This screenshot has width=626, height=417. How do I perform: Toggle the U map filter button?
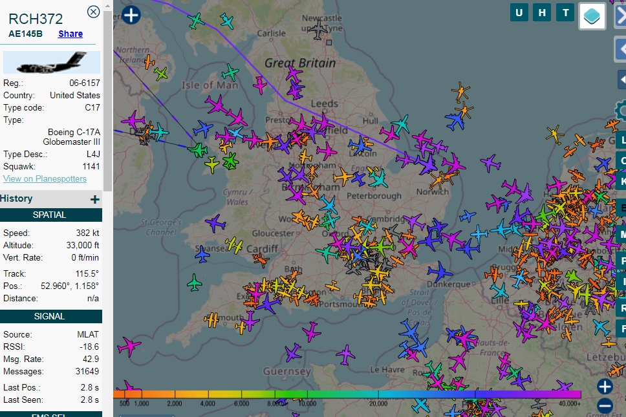pyautogui.click(x=519, y=13)
